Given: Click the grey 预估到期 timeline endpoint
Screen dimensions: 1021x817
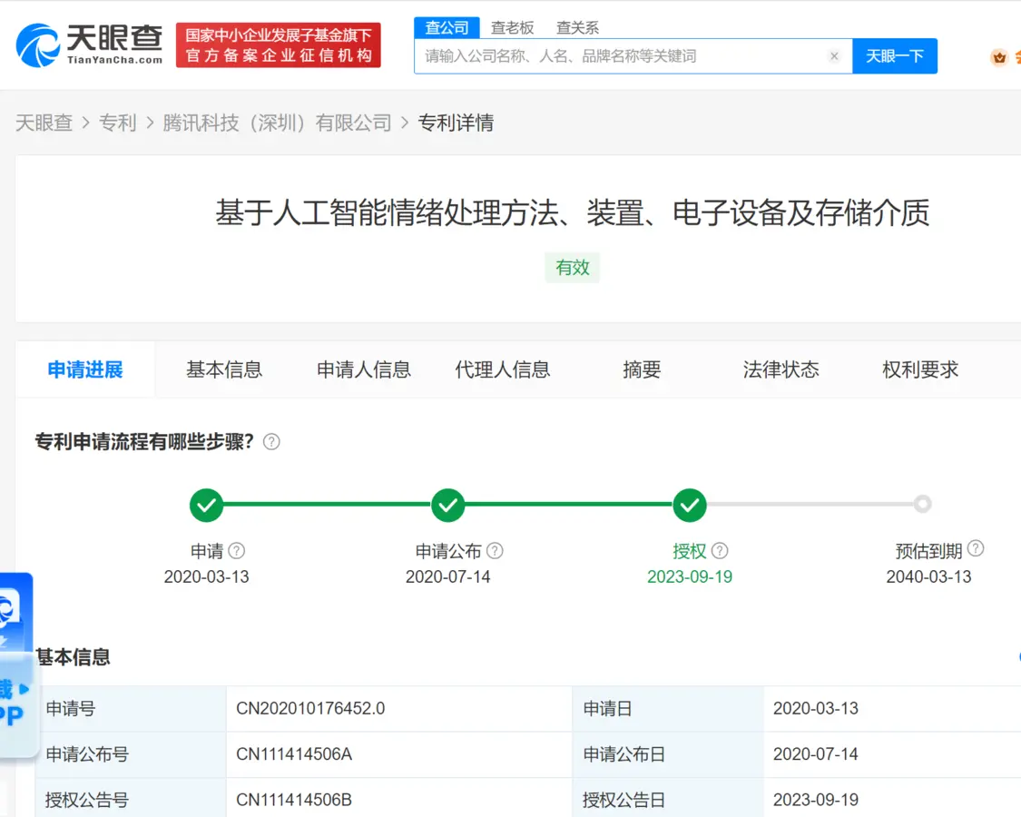Looking at the screenshot, I should tap(922, 505).
